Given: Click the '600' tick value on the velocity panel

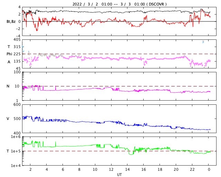Looking at the screenshot, I should pyautogui.click(x=17, y=105).
